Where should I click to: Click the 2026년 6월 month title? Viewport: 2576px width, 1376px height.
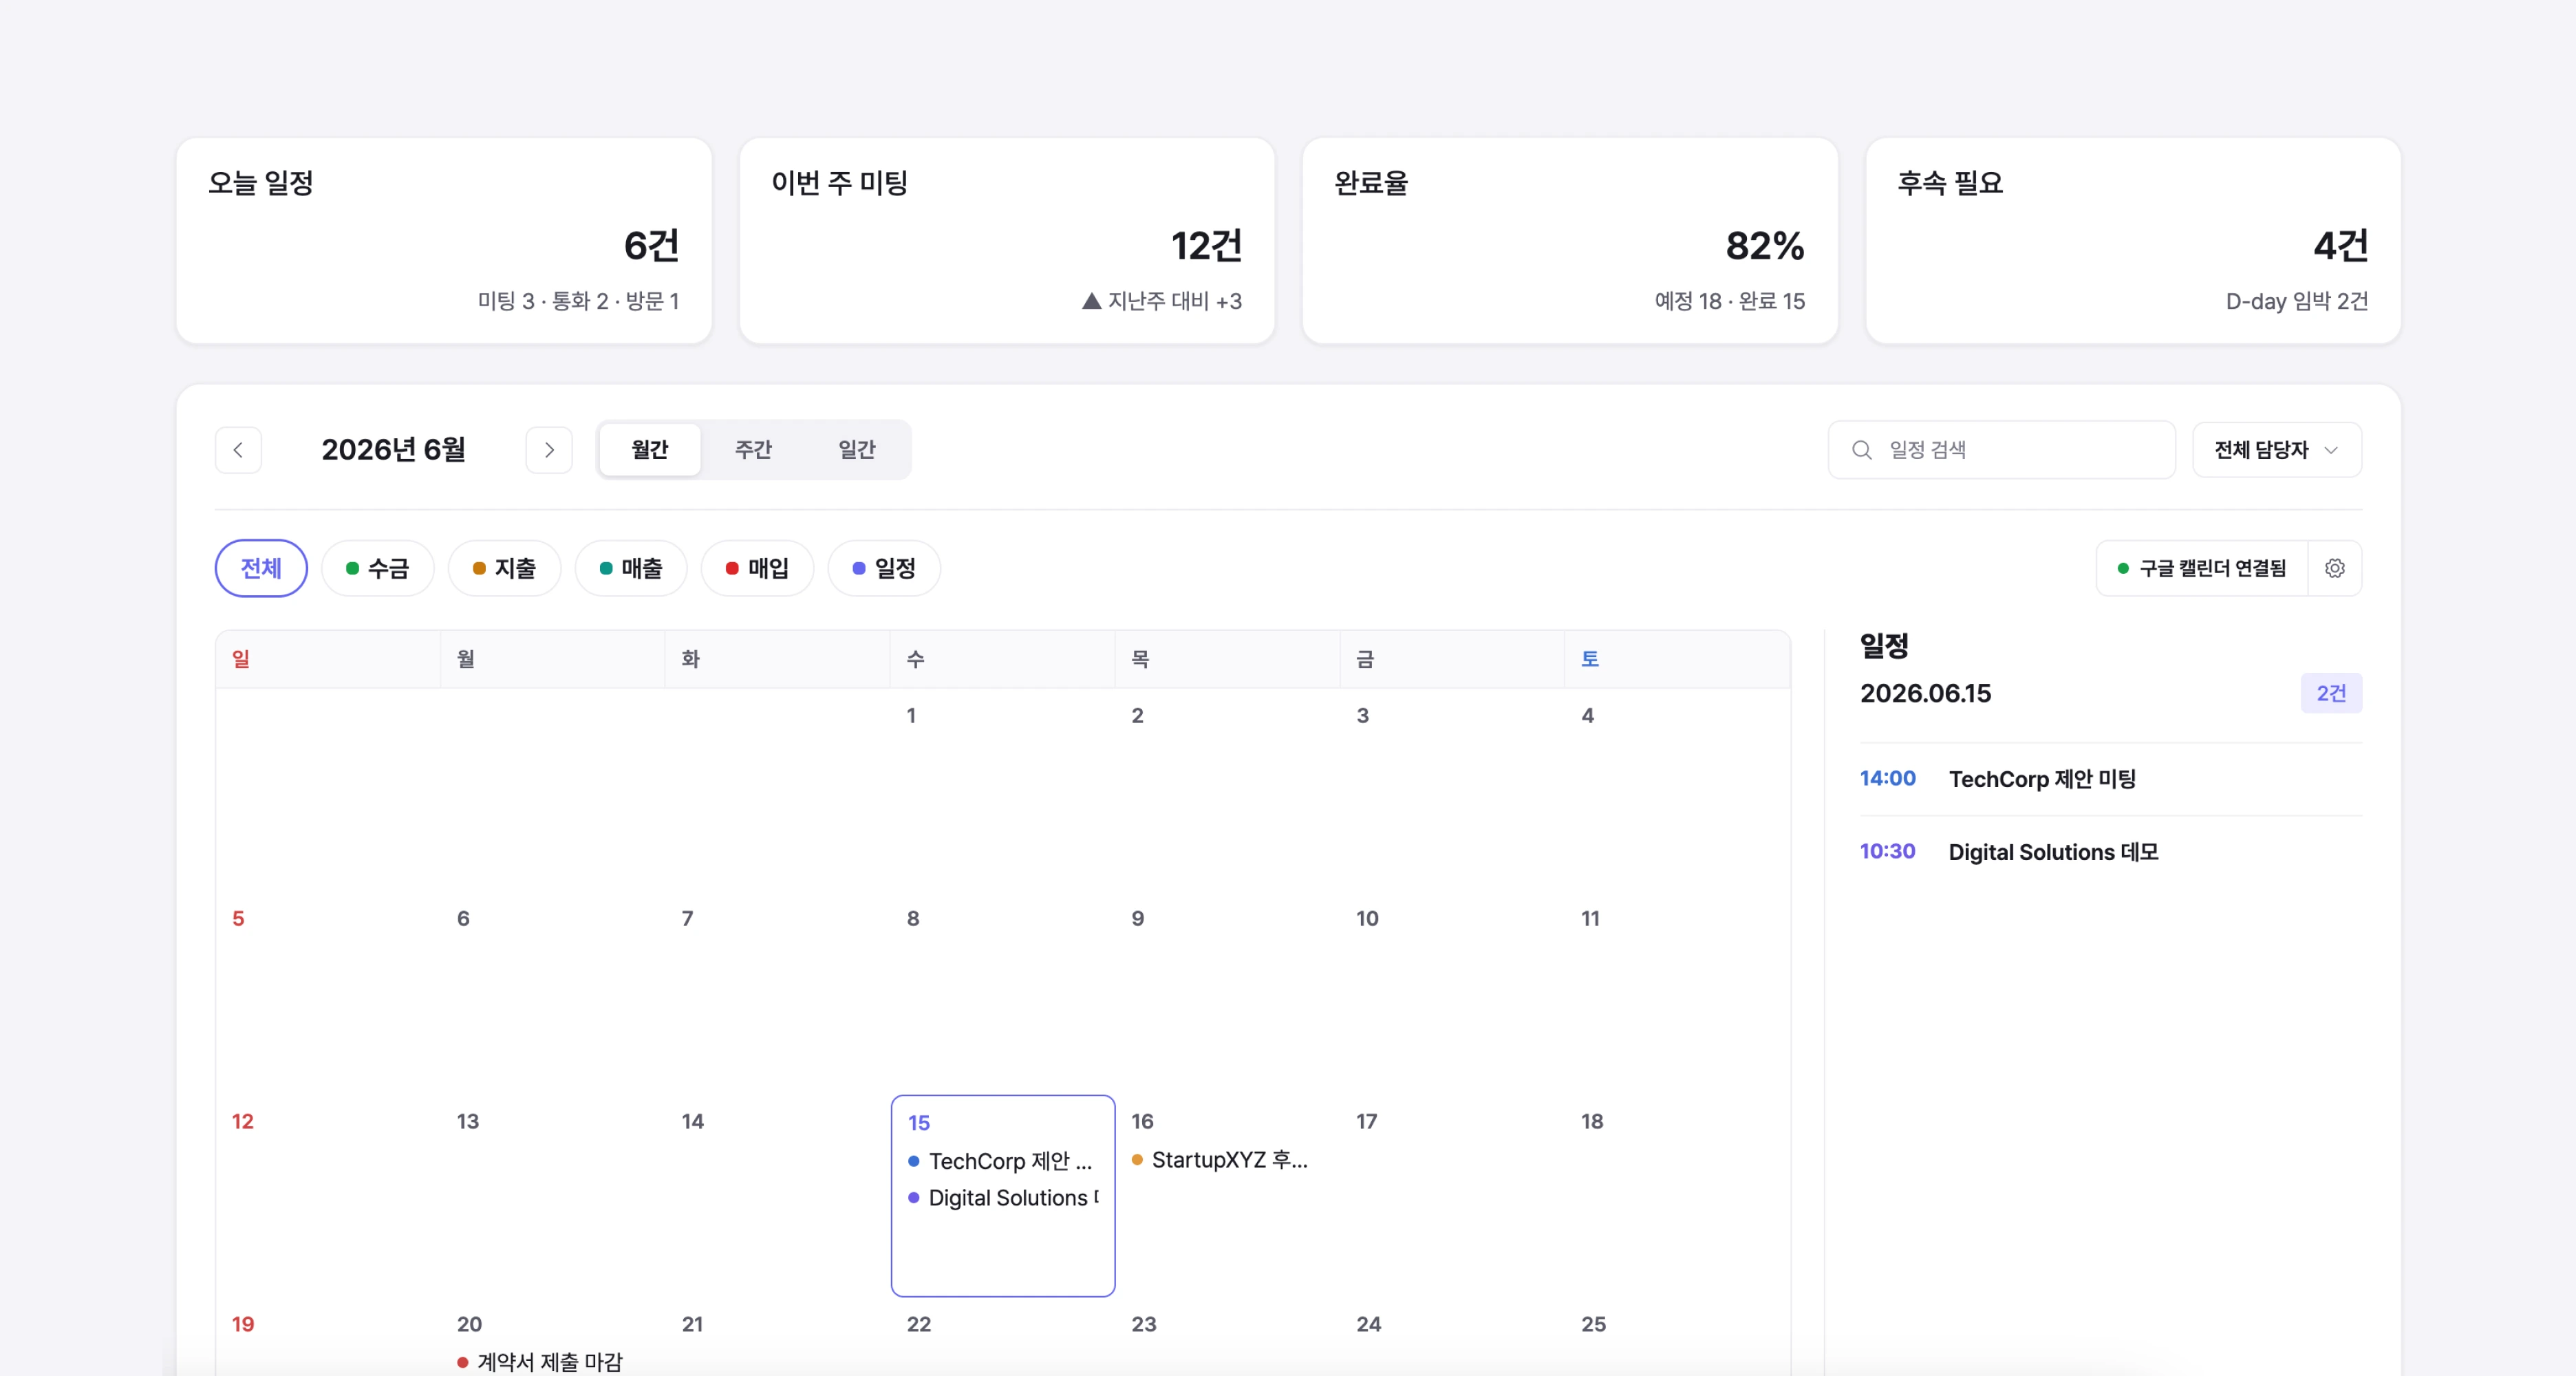tap(393, 450)
